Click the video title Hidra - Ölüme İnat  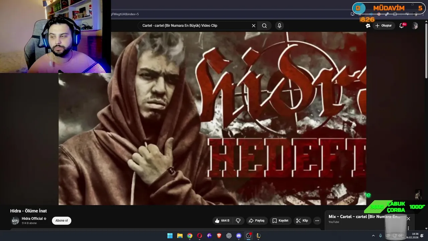tap(28, 211)
